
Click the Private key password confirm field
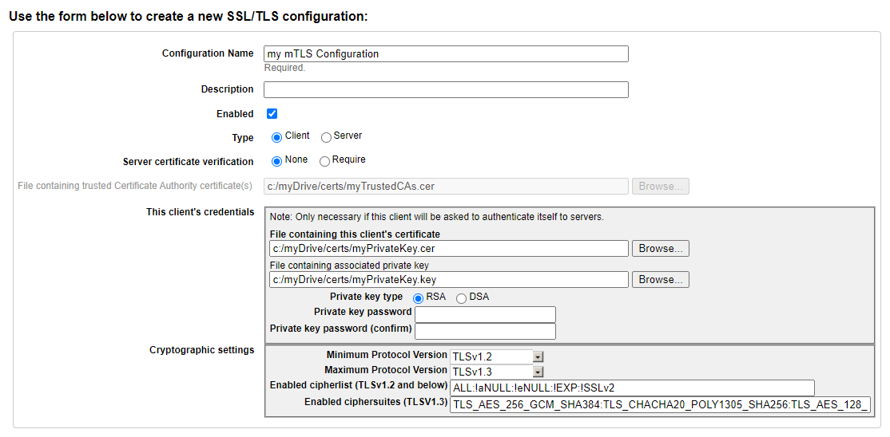(485, 331)
